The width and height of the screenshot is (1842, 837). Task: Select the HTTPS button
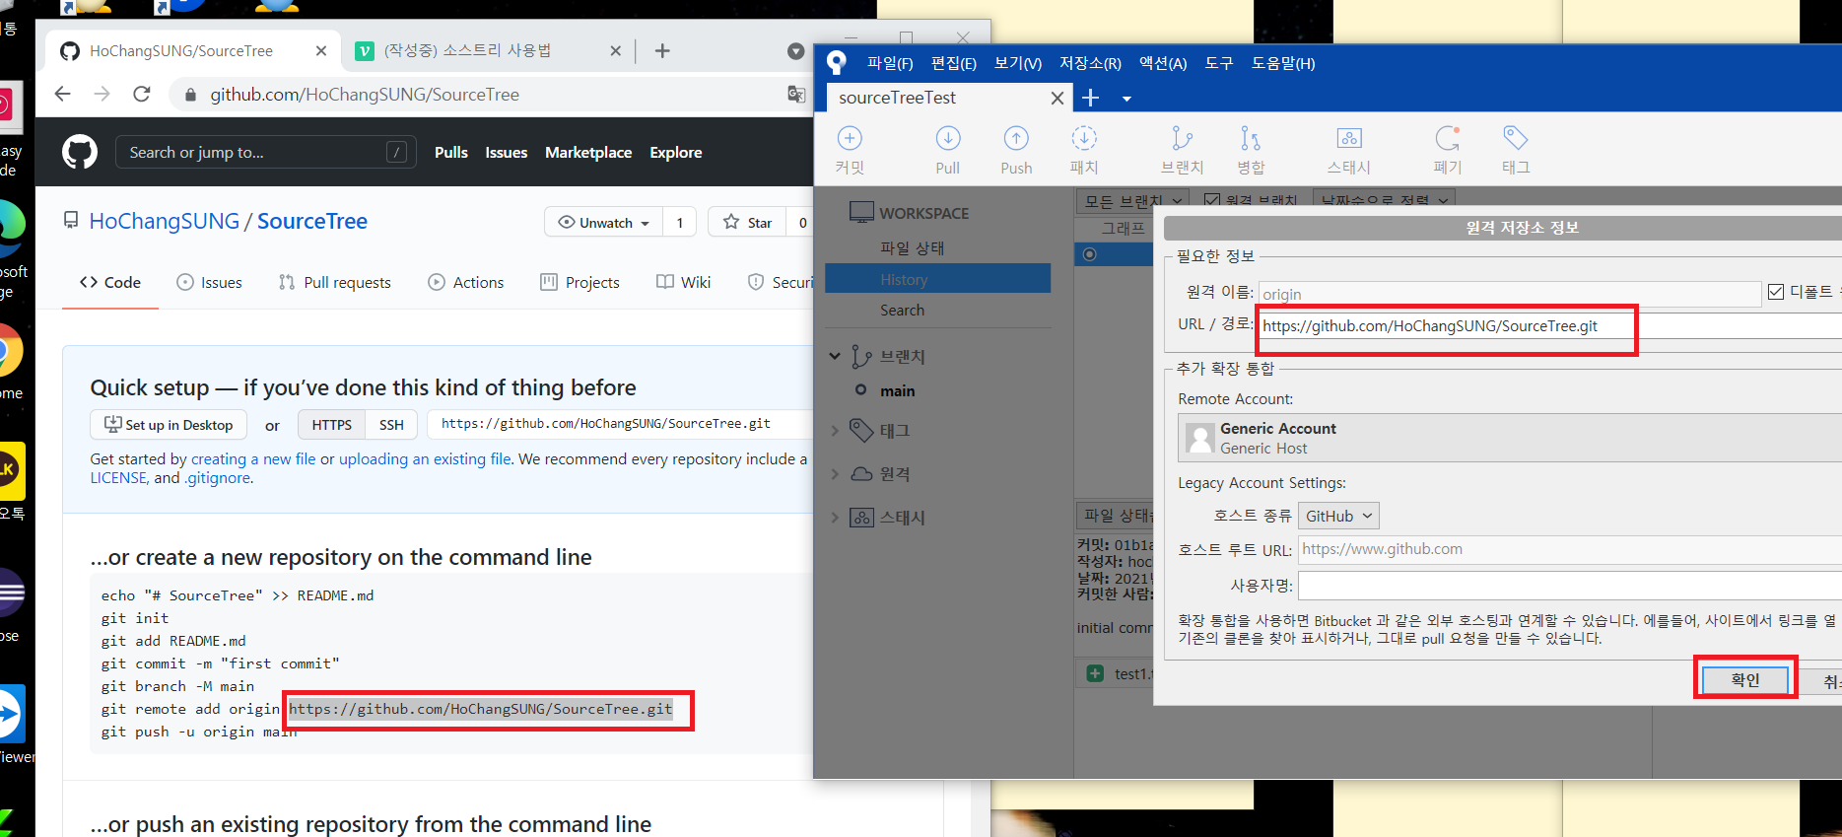click(x=331, y=425)
